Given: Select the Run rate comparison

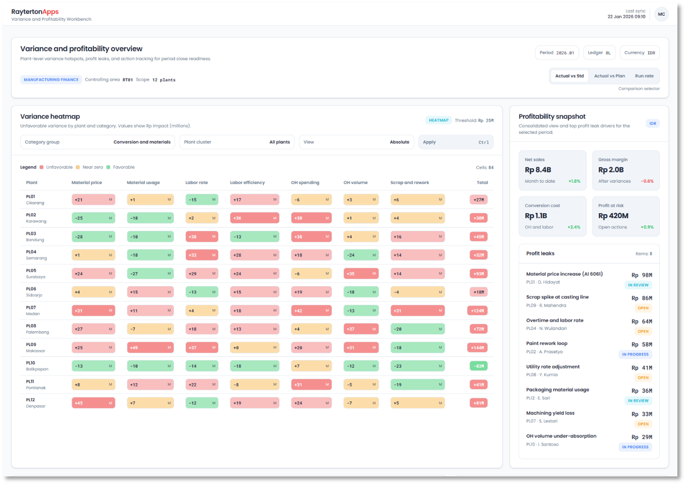Looking at the screenshot, I should (644, 76).
